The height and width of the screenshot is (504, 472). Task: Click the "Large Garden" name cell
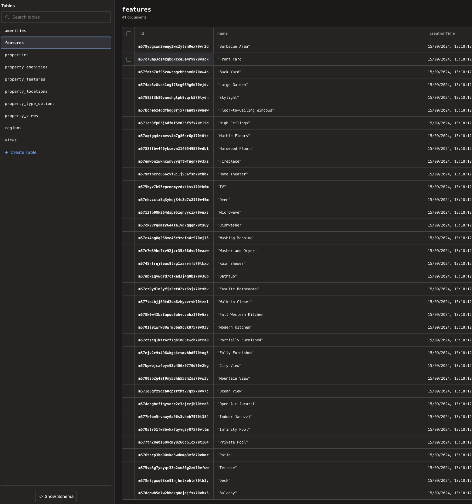click(x=319, y=85)
